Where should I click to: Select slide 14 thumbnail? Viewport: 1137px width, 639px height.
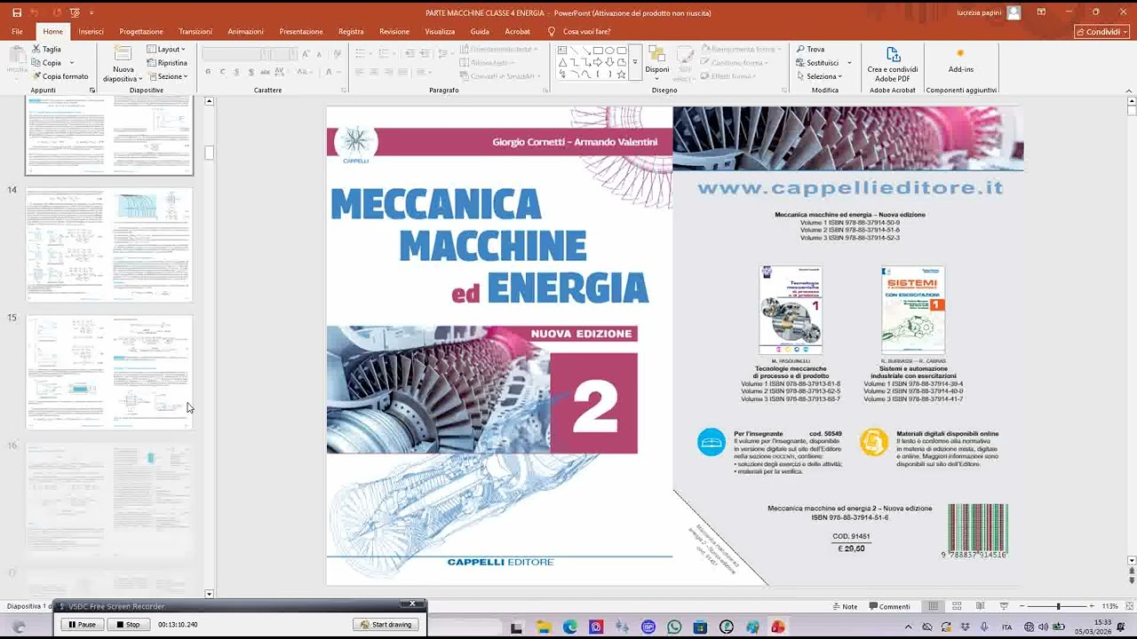(x=109, y=246)
